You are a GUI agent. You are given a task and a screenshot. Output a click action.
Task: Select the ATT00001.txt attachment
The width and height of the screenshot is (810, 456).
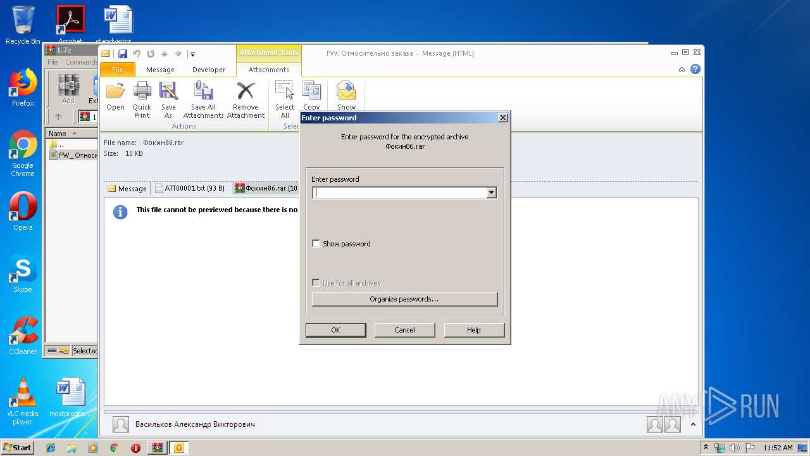[190, 189]
